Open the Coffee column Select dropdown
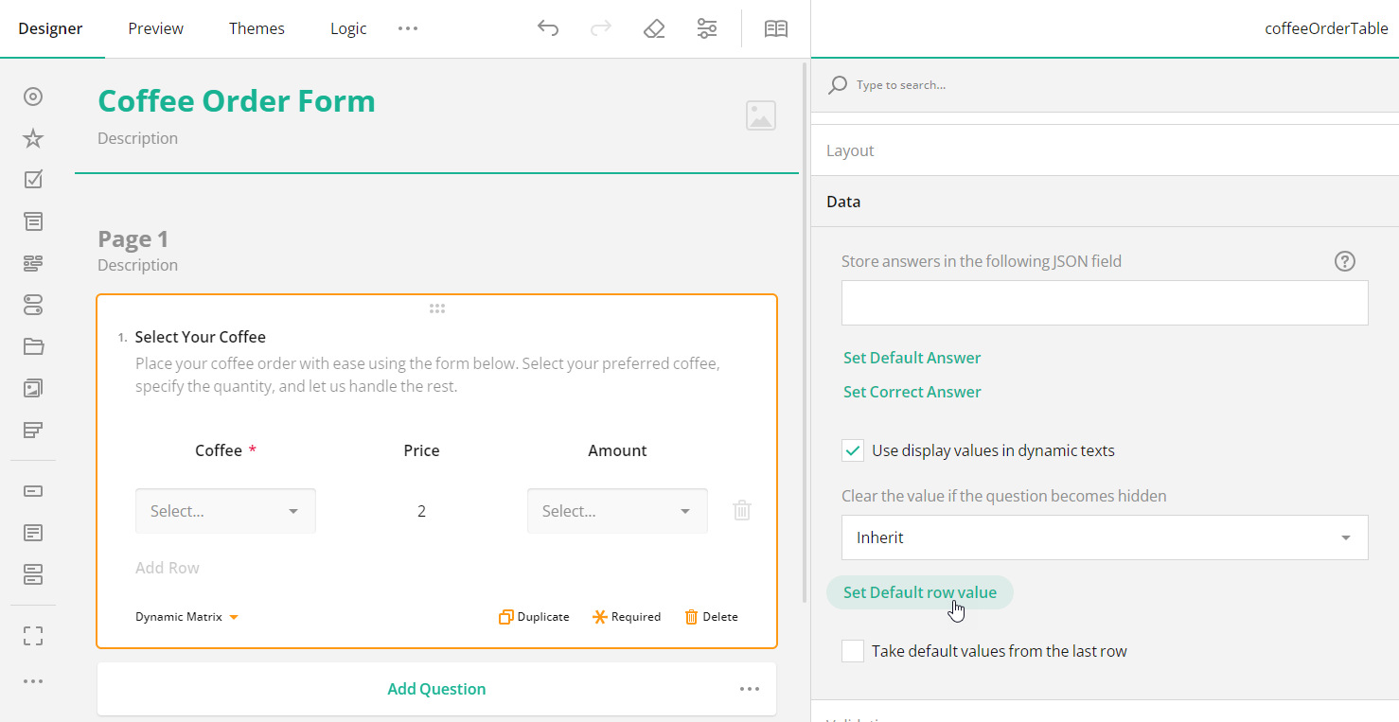The image size is (1399, 722). 225,510
